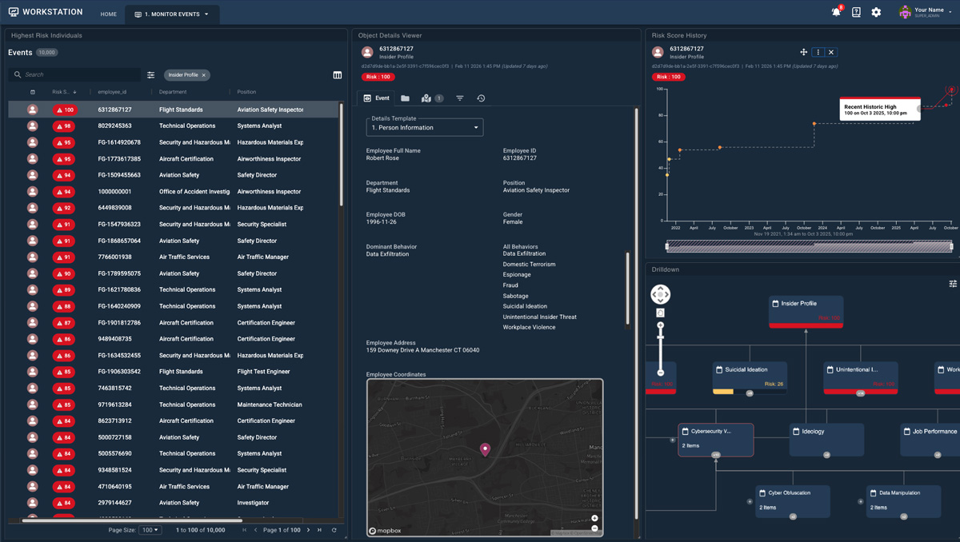Select row for employee 7766001938
This screenshot has height=542, width=960.
[174, 257]
